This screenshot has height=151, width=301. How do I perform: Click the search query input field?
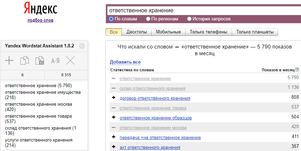click(x=204, y=10)
